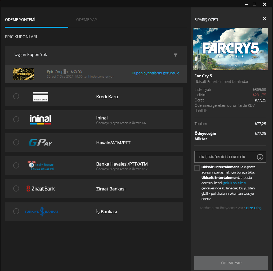Close the Sipariş Özeti panel

pos(265,19)
